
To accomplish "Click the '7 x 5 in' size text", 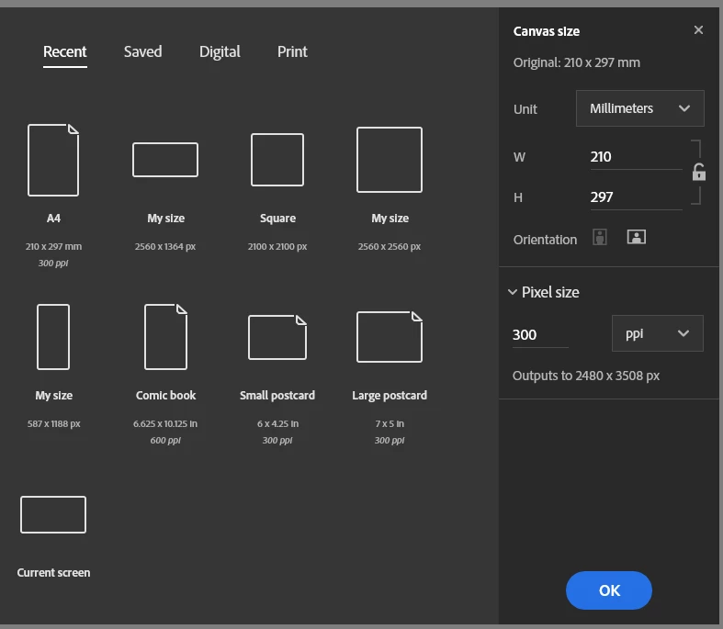I will coord(390,423).
